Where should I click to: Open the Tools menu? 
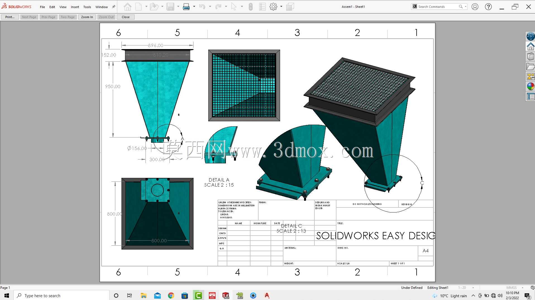click(x=87, y=7)
